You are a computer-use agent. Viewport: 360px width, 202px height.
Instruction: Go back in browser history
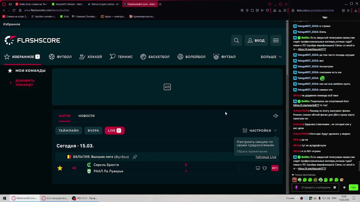[x=4, y=10]
